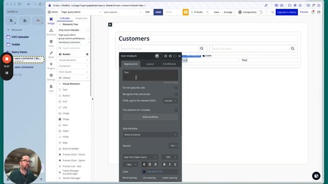Stop the screen recording
328x184 pixels.
click(x=7, y=59)
